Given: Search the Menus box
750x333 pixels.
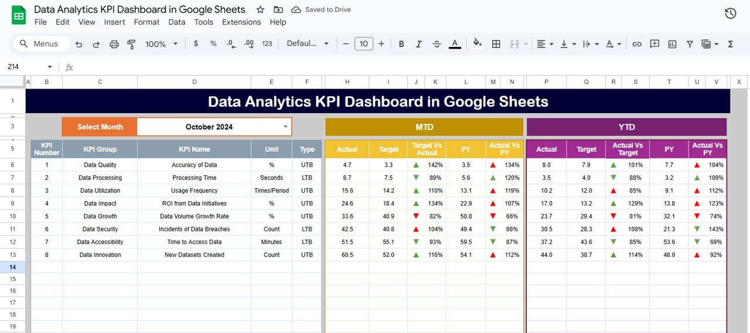Looking at the screenshot, I should point(41,44).
